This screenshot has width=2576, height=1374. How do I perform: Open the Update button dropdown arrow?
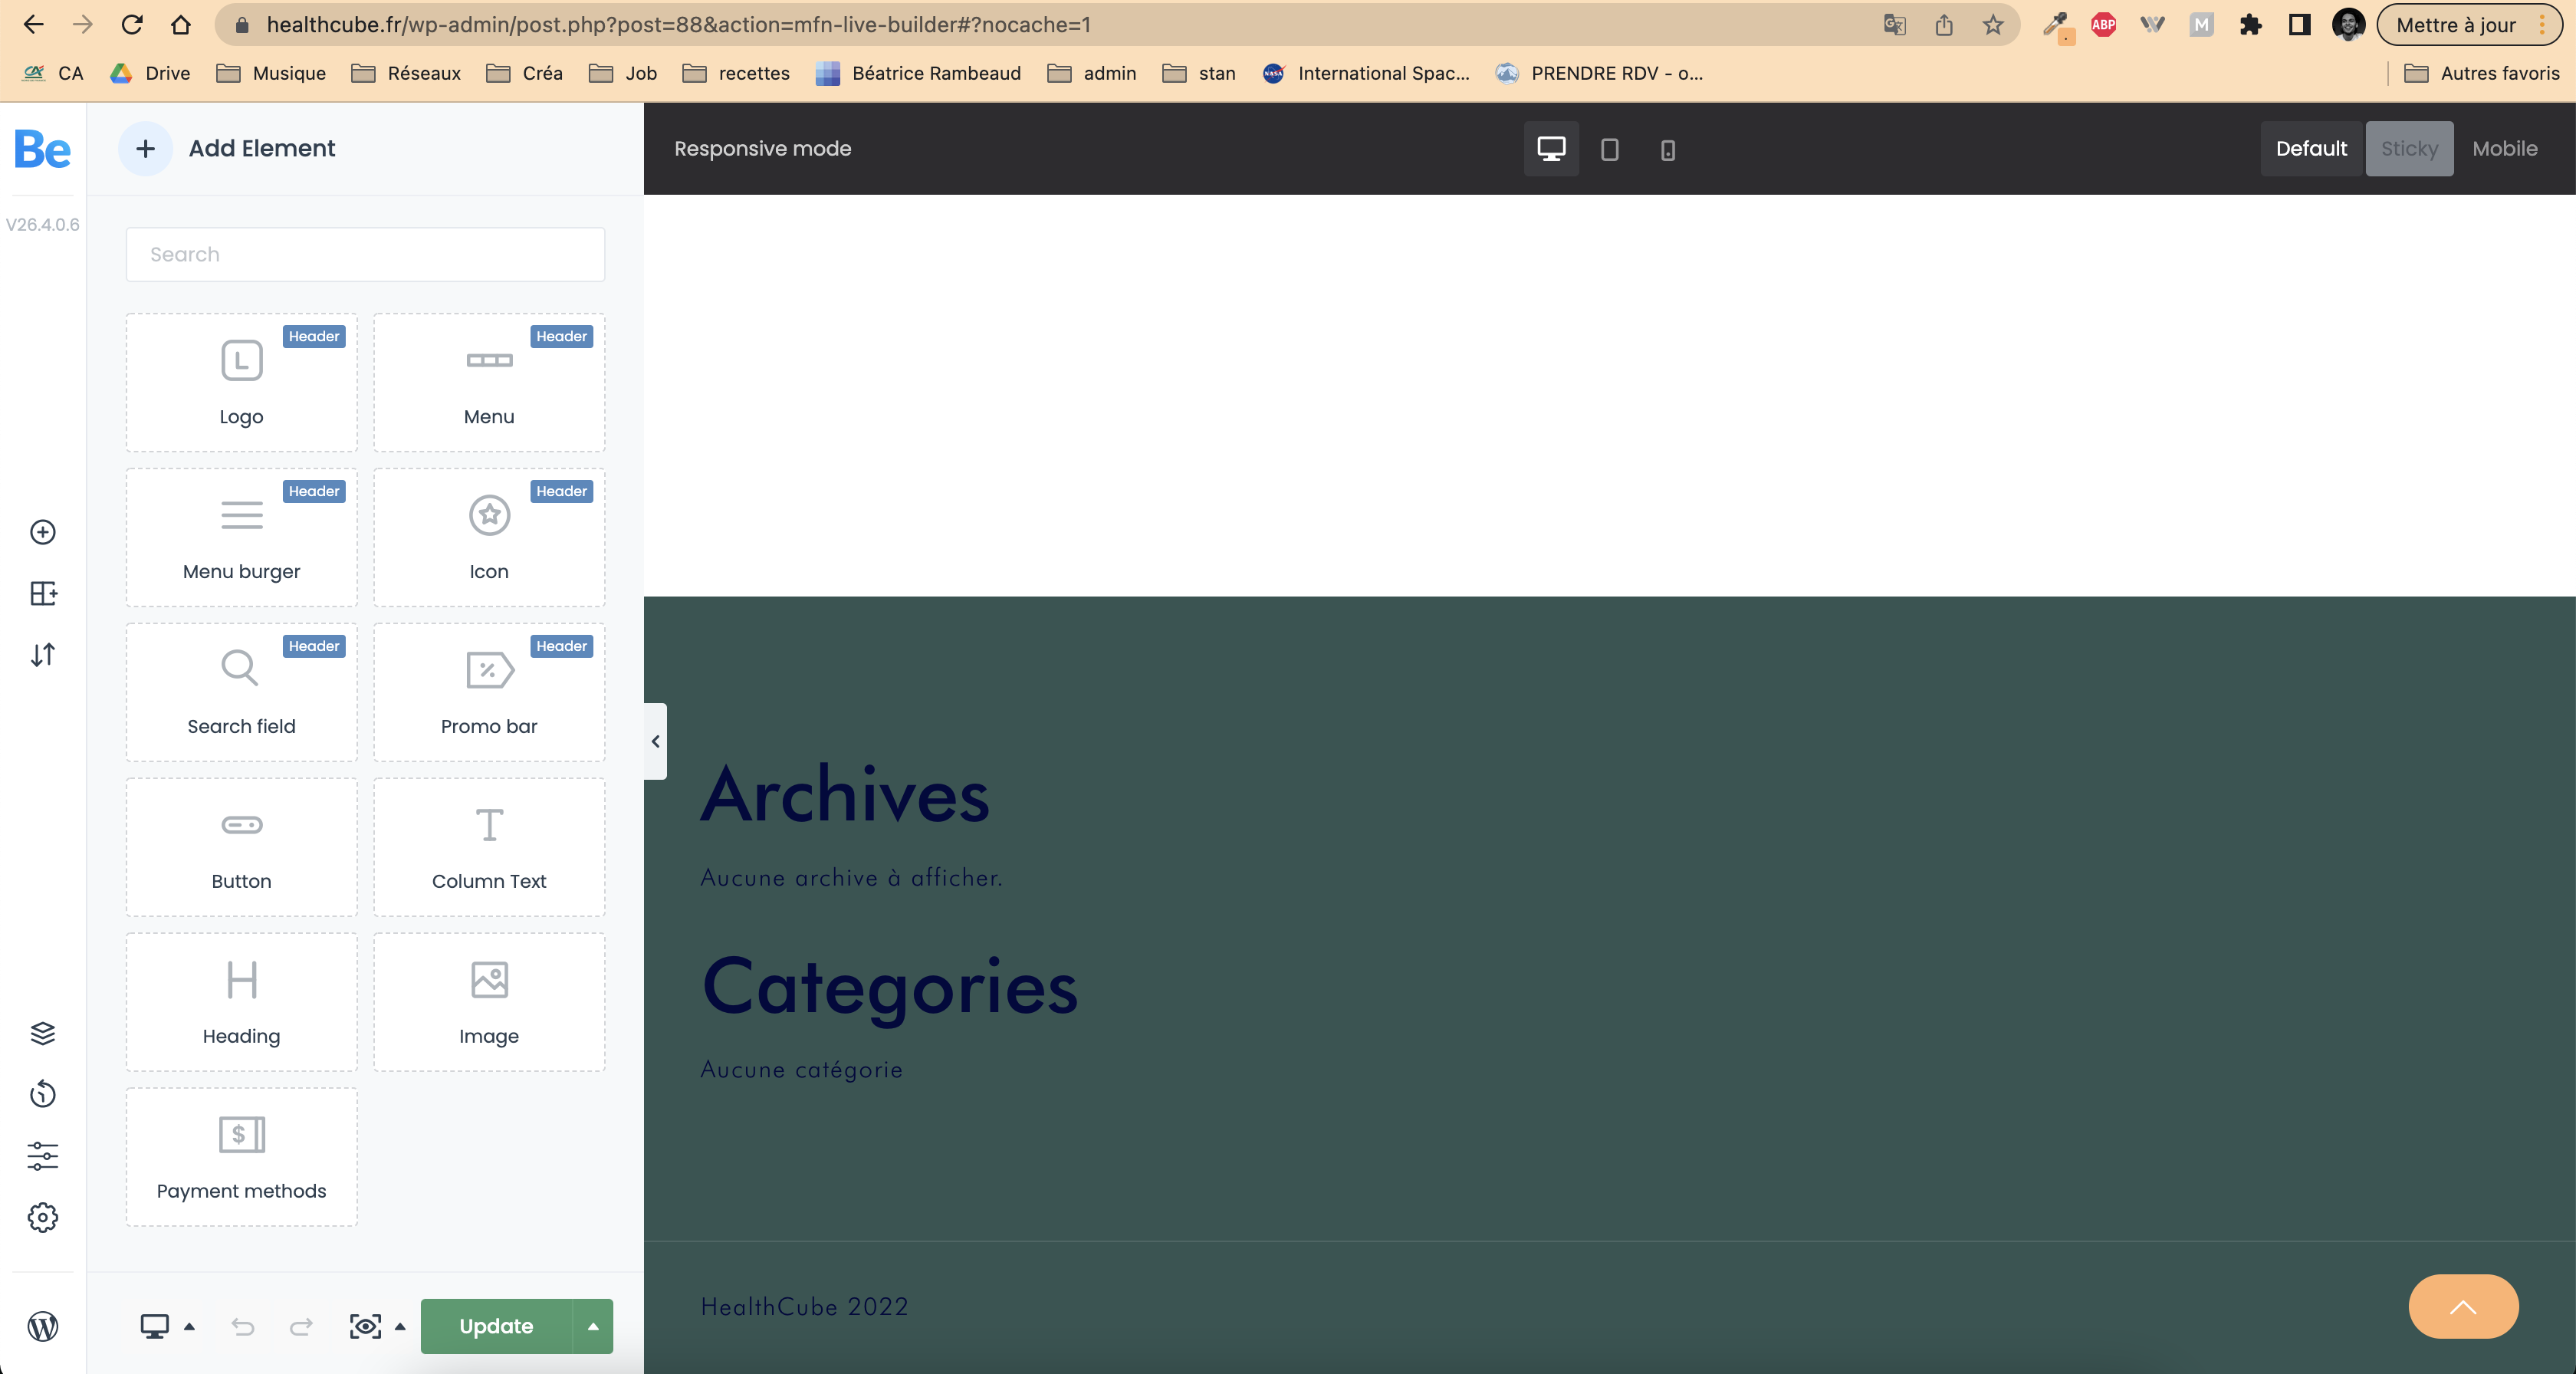(593, 1327)
